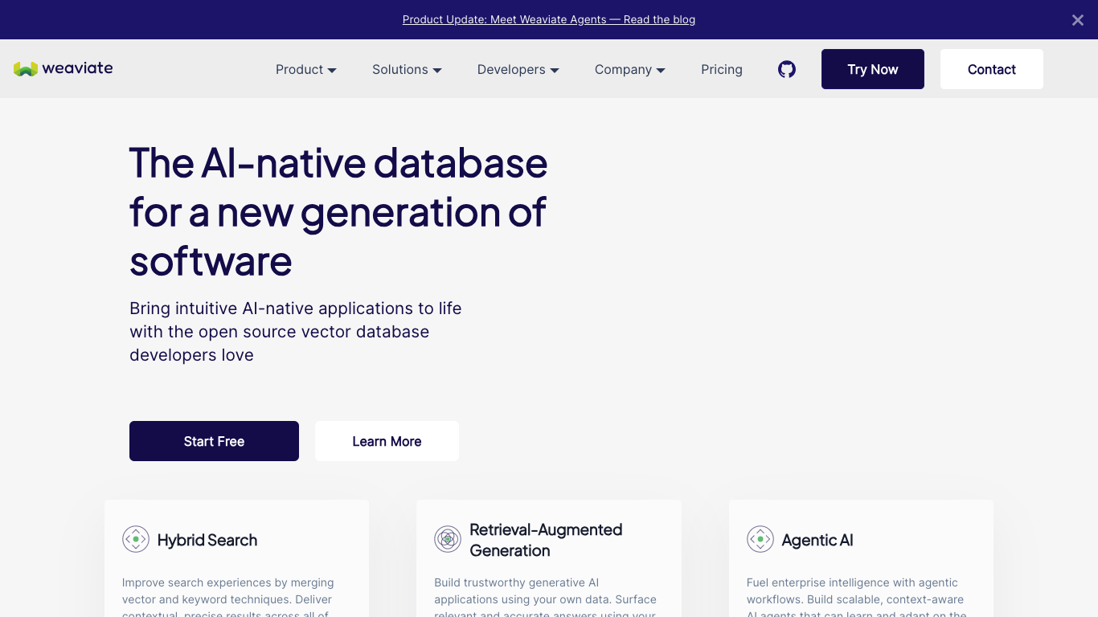Expand the Solutions dropdown menu

(x=407, y=70)
